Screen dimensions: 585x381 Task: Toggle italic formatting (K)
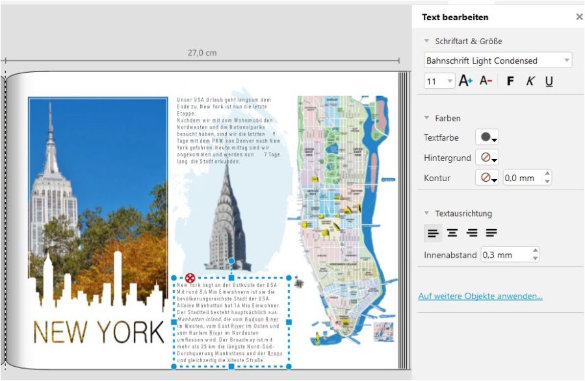[530, 81]
